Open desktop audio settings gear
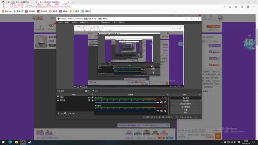 point(165,111)
